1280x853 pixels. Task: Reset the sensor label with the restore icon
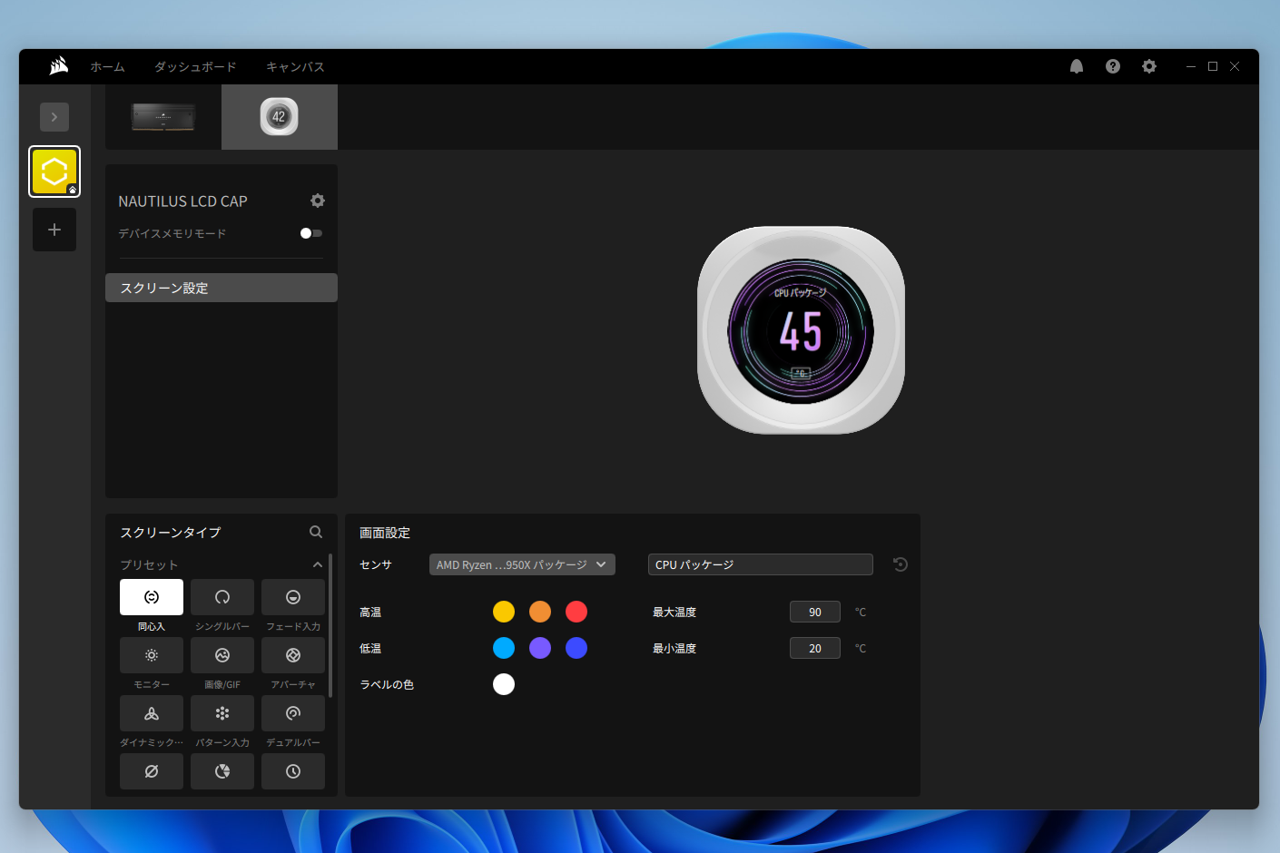[901, 564]
